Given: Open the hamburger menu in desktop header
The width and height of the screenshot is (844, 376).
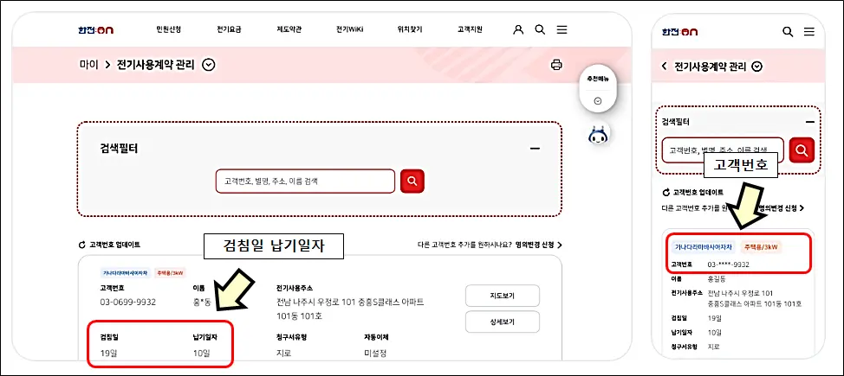Looking at the screenshot, I should point(562,30).
